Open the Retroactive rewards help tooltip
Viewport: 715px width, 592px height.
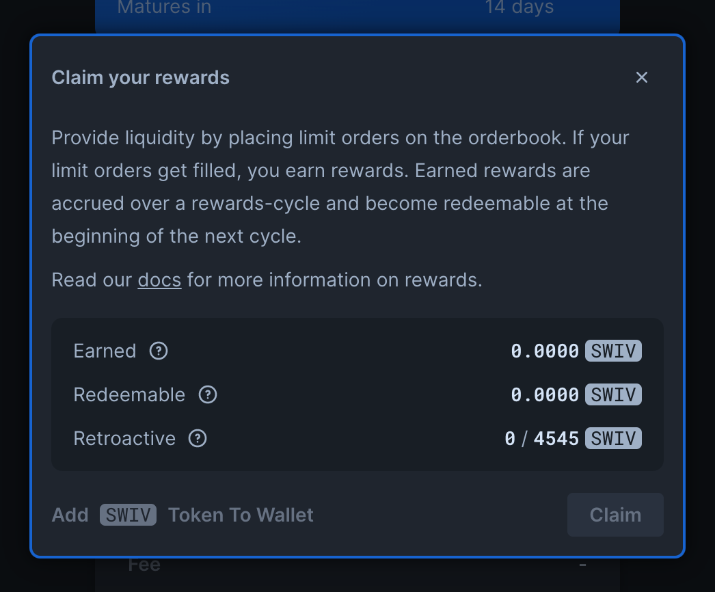(x=197, y=438)
